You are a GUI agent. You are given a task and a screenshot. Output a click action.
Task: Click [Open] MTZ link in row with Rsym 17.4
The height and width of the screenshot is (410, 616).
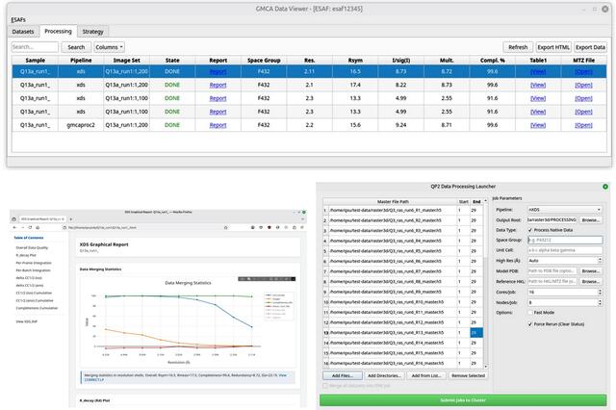583,85
